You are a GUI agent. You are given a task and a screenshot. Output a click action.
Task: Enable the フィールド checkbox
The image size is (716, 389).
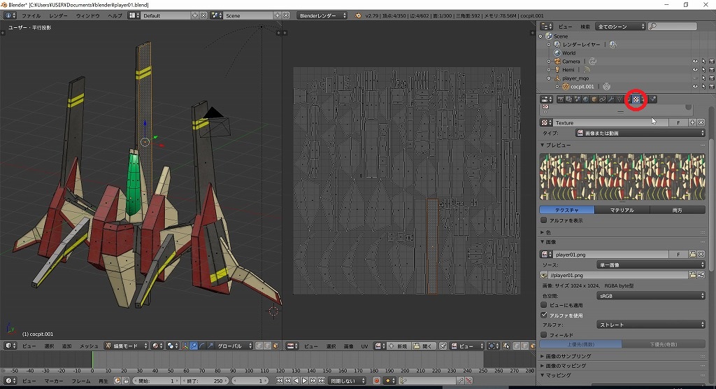click(545, 335)
